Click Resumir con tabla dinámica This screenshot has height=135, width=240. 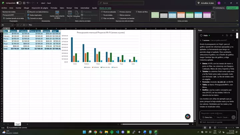point(38,12)
